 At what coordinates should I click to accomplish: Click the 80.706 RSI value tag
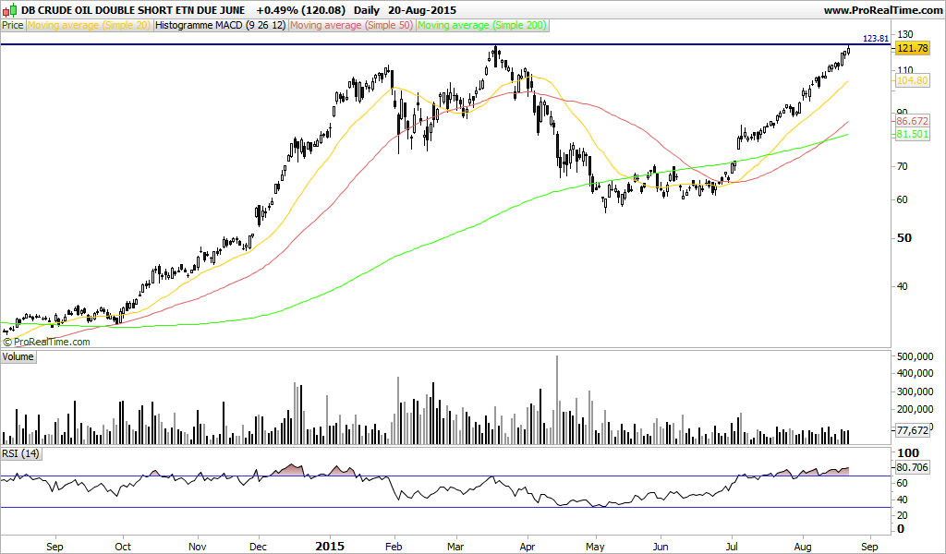(912, 467)
